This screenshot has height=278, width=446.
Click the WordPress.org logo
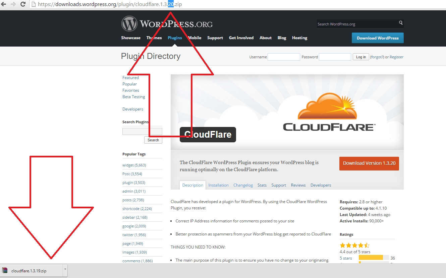[167, 24]
